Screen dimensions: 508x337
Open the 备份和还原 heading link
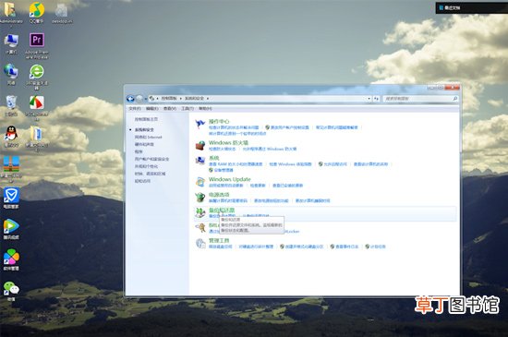click(x=222, y=211)
